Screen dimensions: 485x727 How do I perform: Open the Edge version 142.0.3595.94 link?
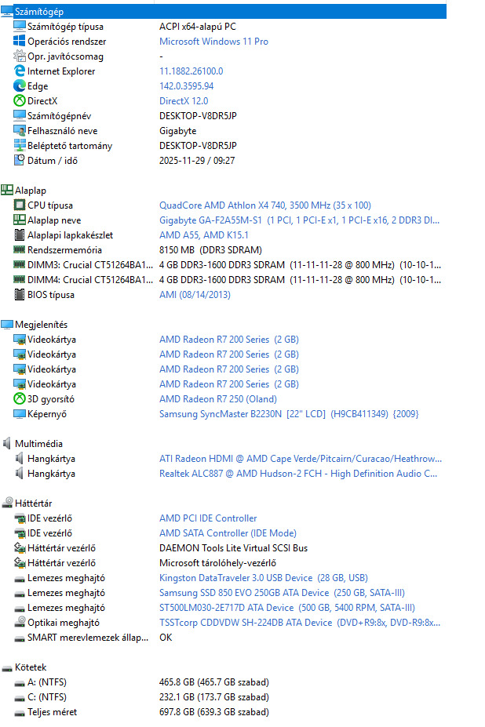(x=187, y=85)
